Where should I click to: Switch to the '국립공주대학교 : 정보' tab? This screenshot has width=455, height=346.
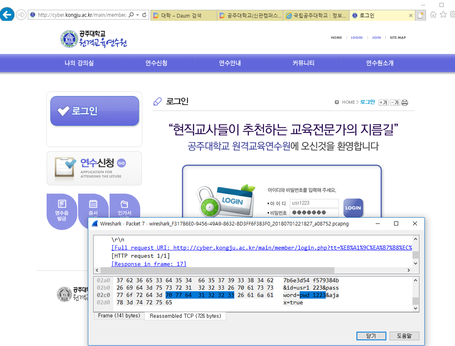coord(316,16)
